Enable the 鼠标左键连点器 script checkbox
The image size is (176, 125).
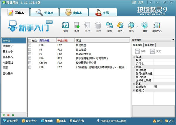(30, 58)
